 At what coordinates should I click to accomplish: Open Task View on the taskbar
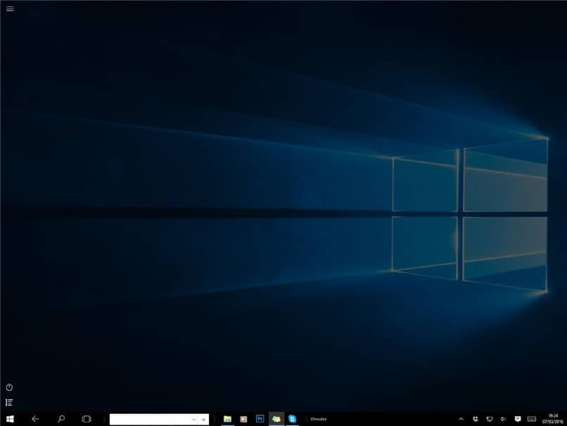pyautogui.click(x=87, y=419)
